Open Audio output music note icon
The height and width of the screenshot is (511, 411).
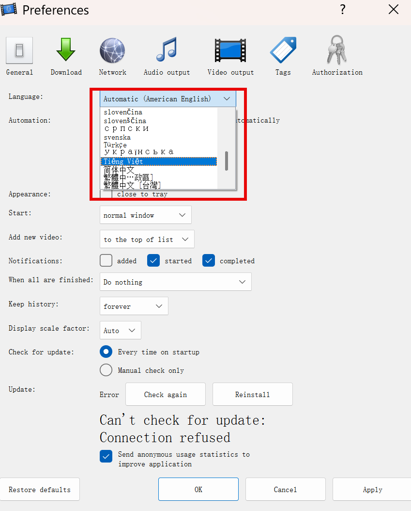[x=167, y=51]
